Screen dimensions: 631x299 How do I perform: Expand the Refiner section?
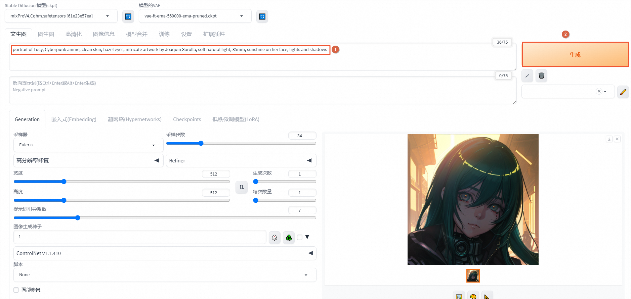point(241,160)
